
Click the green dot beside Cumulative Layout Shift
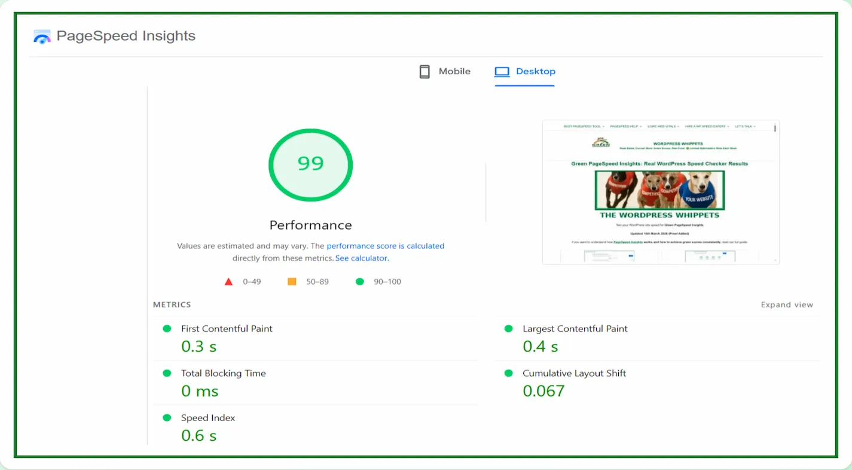pyautogui.click(x=509, y=373)
